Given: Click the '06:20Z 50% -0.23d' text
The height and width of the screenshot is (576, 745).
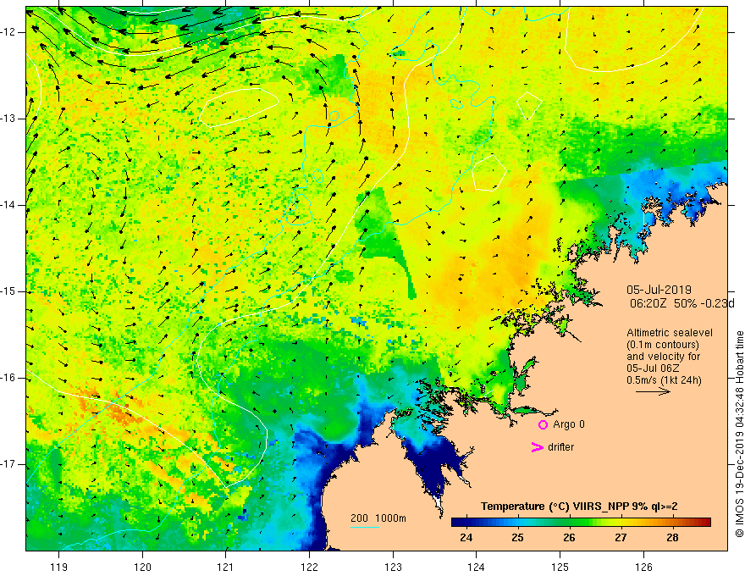Looking at the screenshot, I should pos(682,303).
